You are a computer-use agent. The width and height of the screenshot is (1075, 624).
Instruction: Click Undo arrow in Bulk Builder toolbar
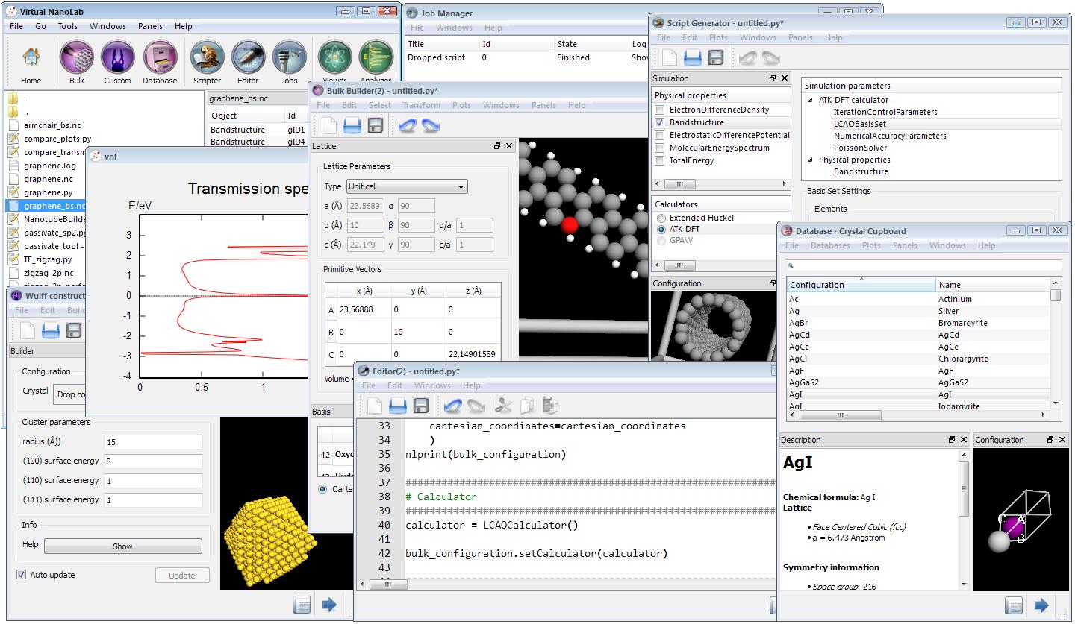coord(407,125)
